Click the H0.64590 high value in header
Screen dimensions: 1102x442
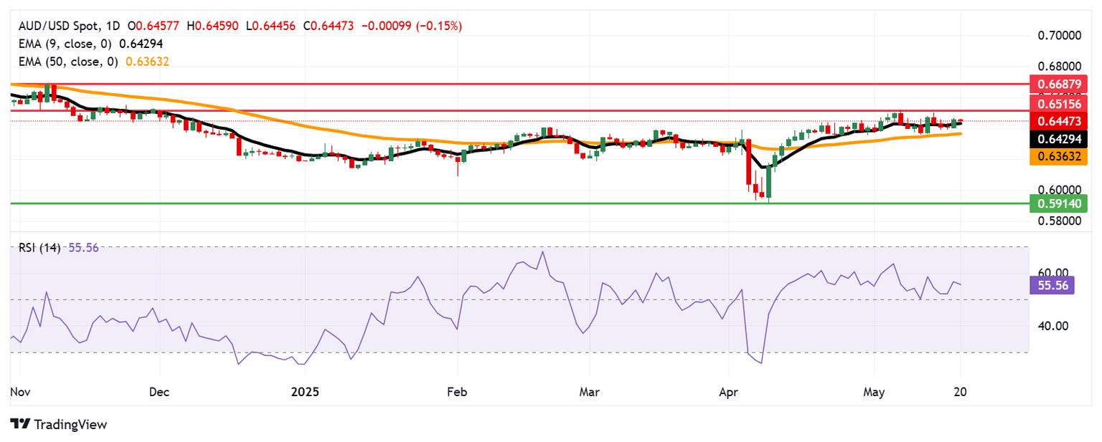[213, 26]
